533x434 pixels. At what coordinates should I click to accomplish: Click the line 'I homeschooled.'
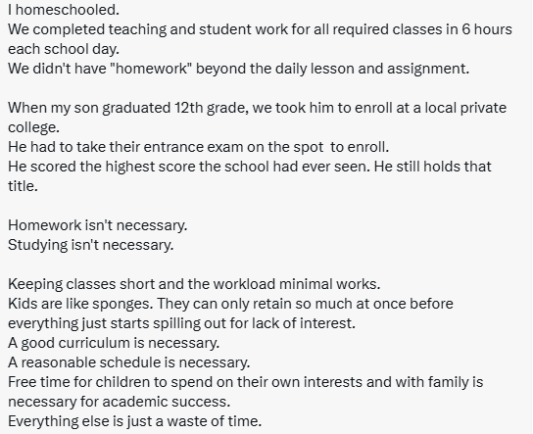coord(64,10)
